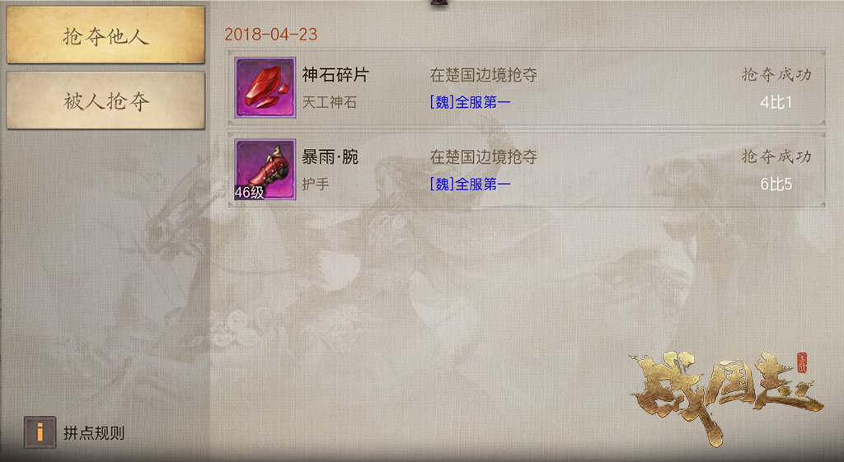The height and width of the screenshot is (462, 844).
Task: Click the 2018-04-23 date header
Action: click(270, 35)
